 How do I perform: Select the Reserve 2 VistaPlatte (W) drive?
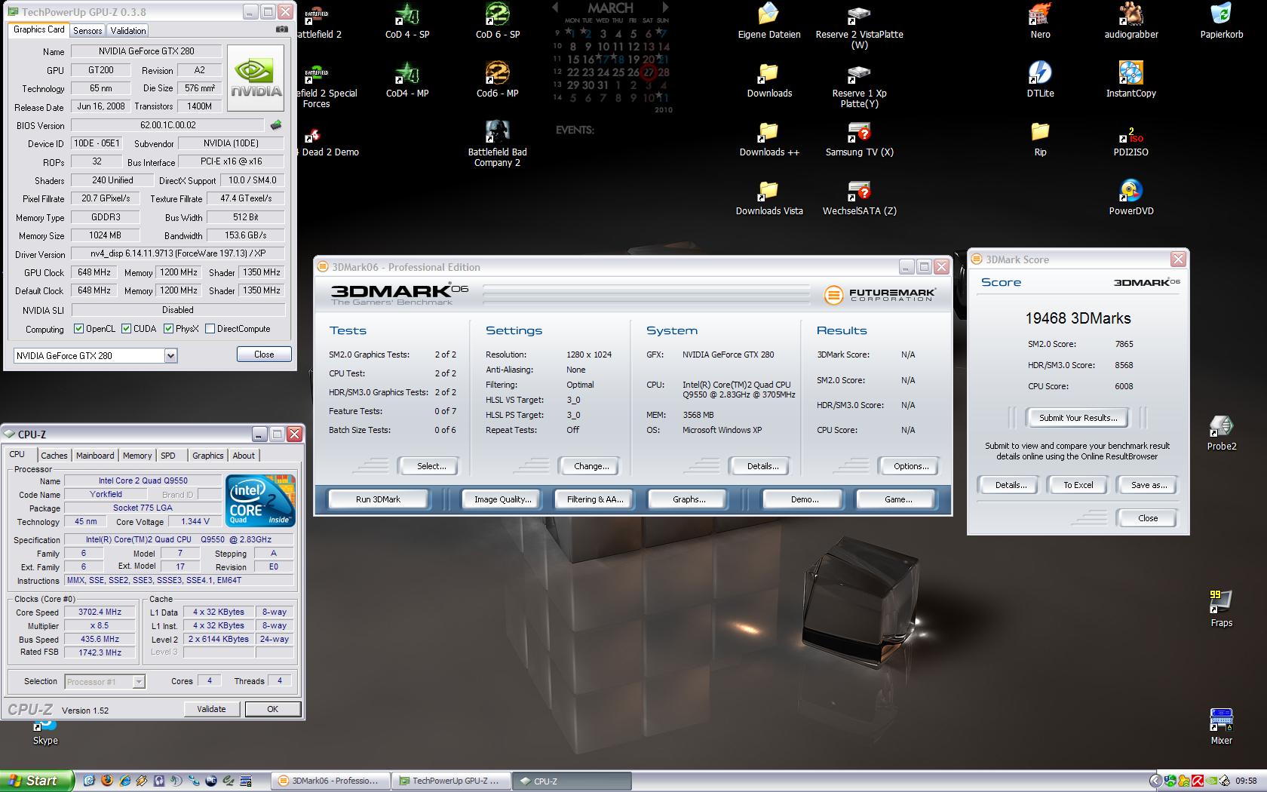tap(860, 26)
